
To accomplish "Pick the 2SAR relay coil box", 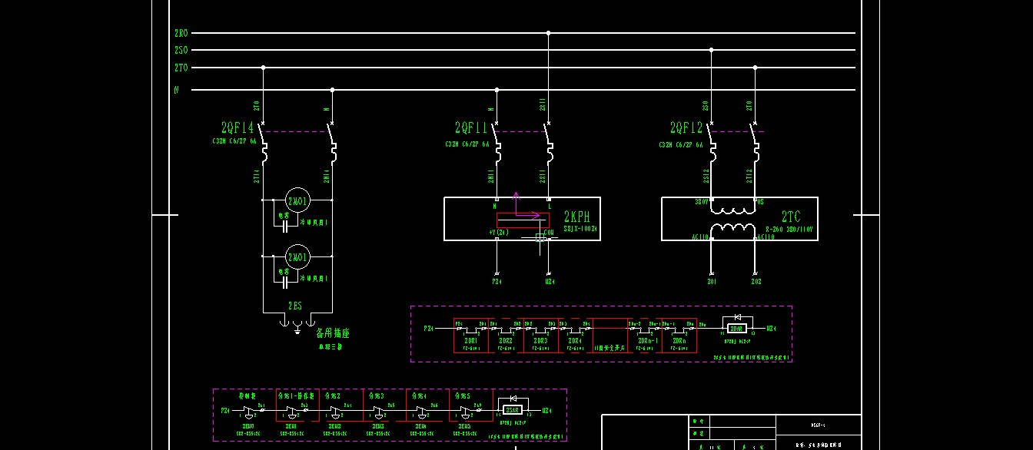I will (x=512, y=410).
